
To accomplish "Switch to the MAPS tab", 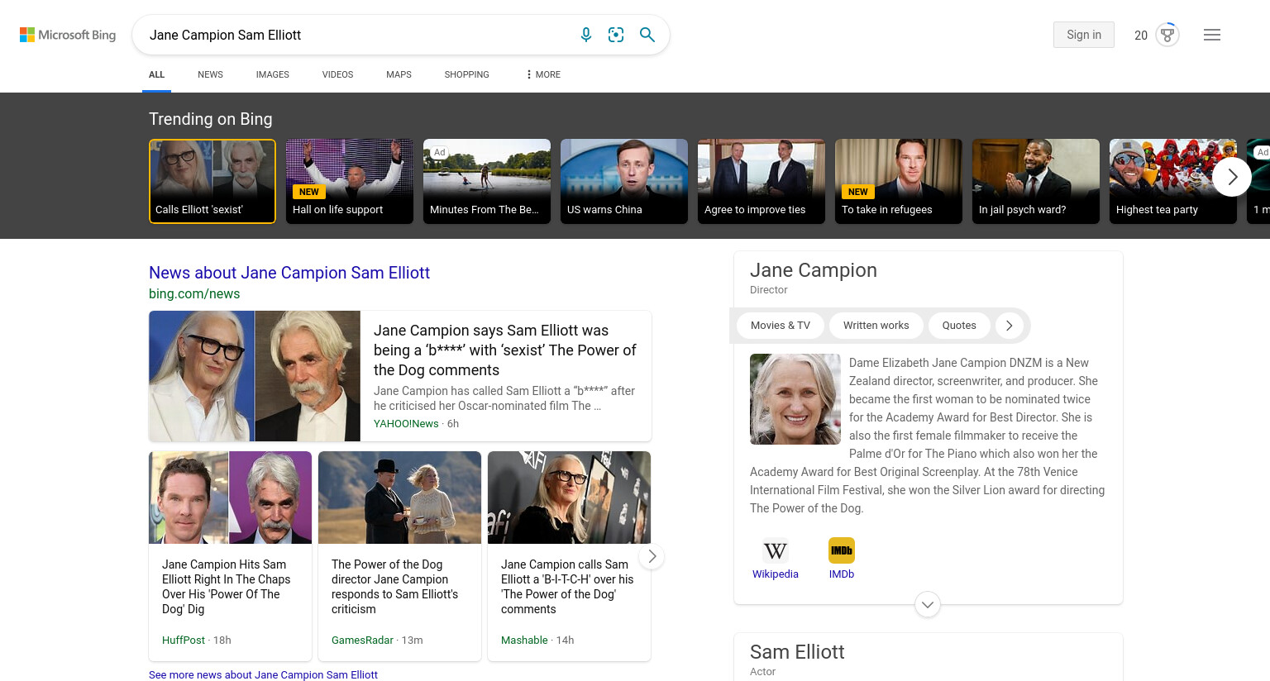I will coord(399,74).
